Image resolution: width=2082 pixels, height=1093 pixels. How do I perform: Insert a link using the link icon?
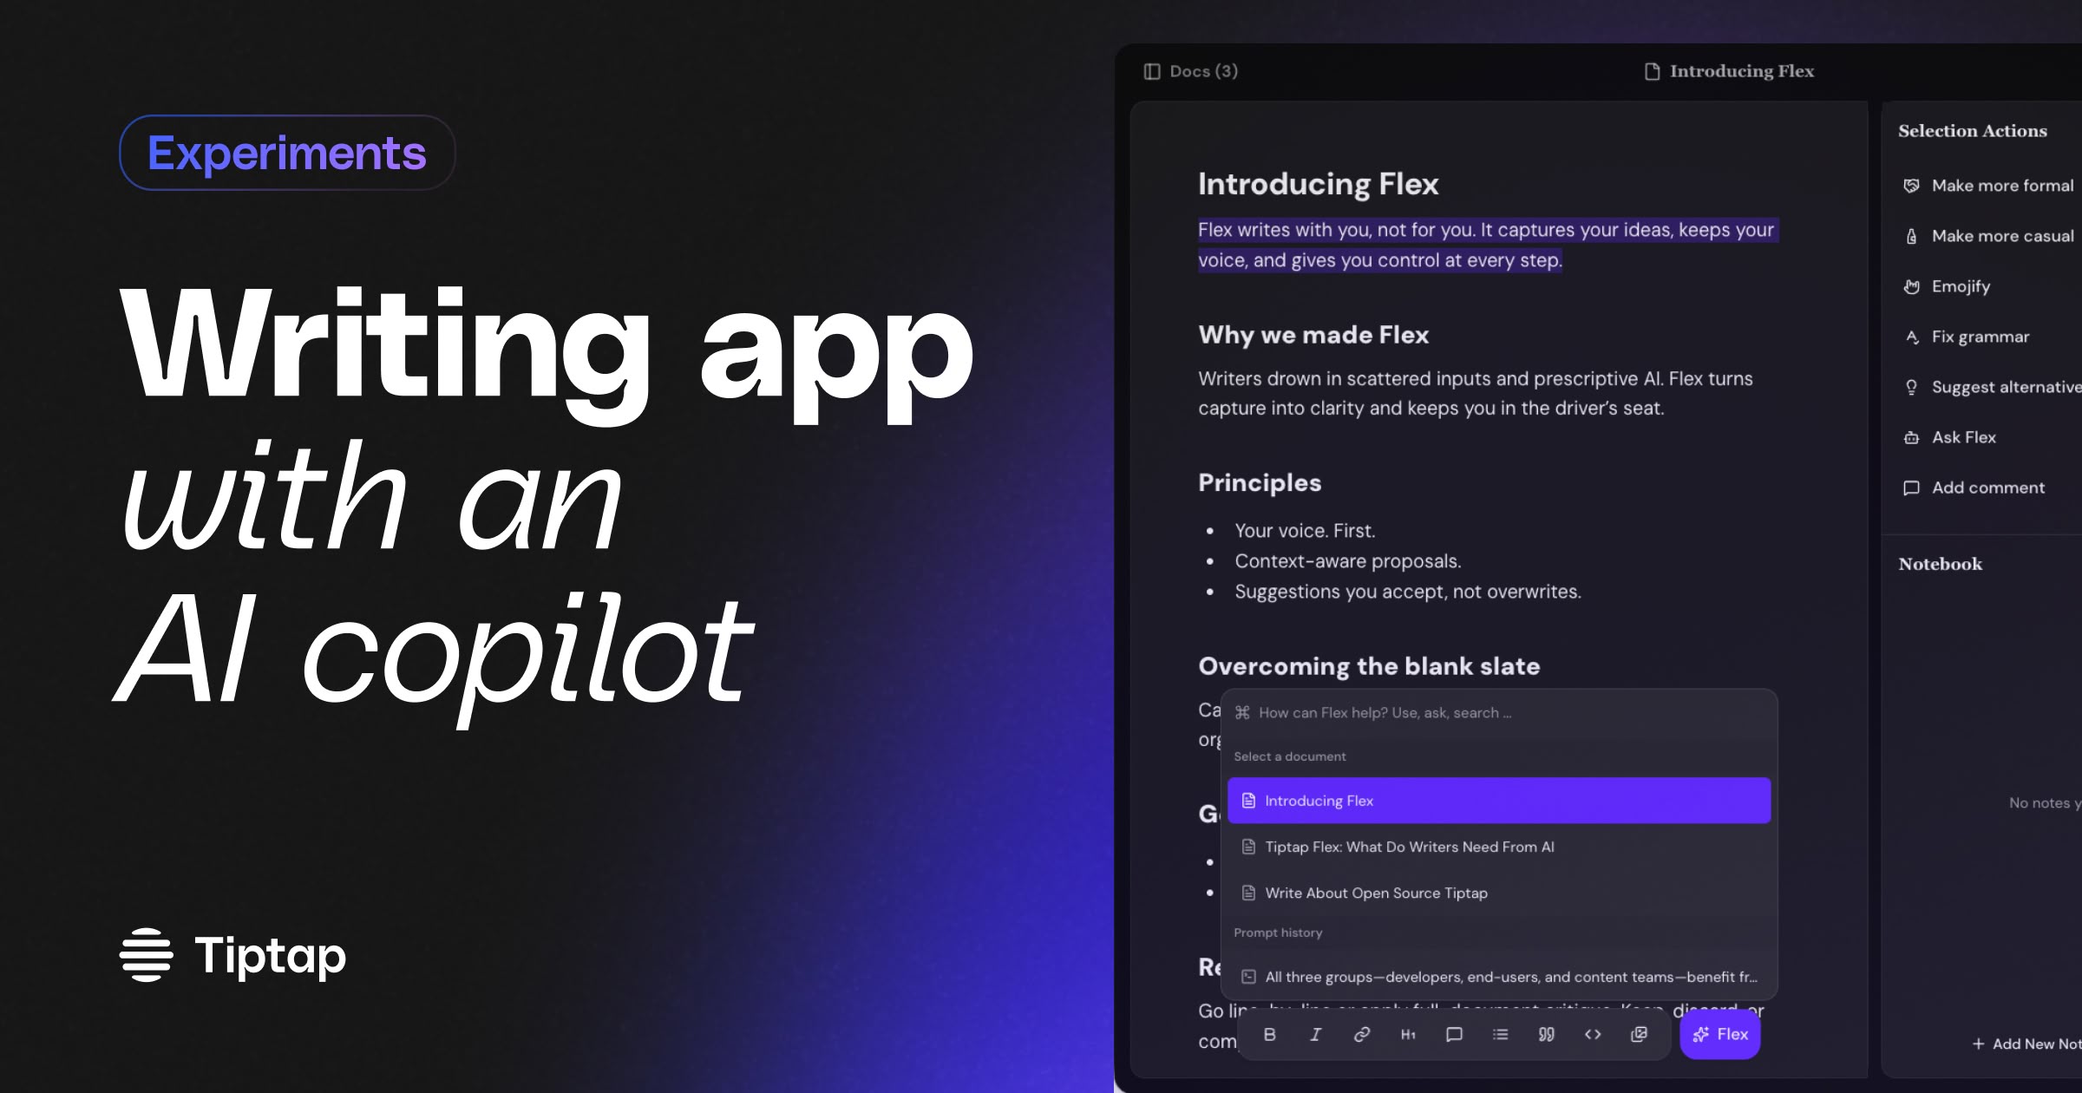pos(1362,1034)
